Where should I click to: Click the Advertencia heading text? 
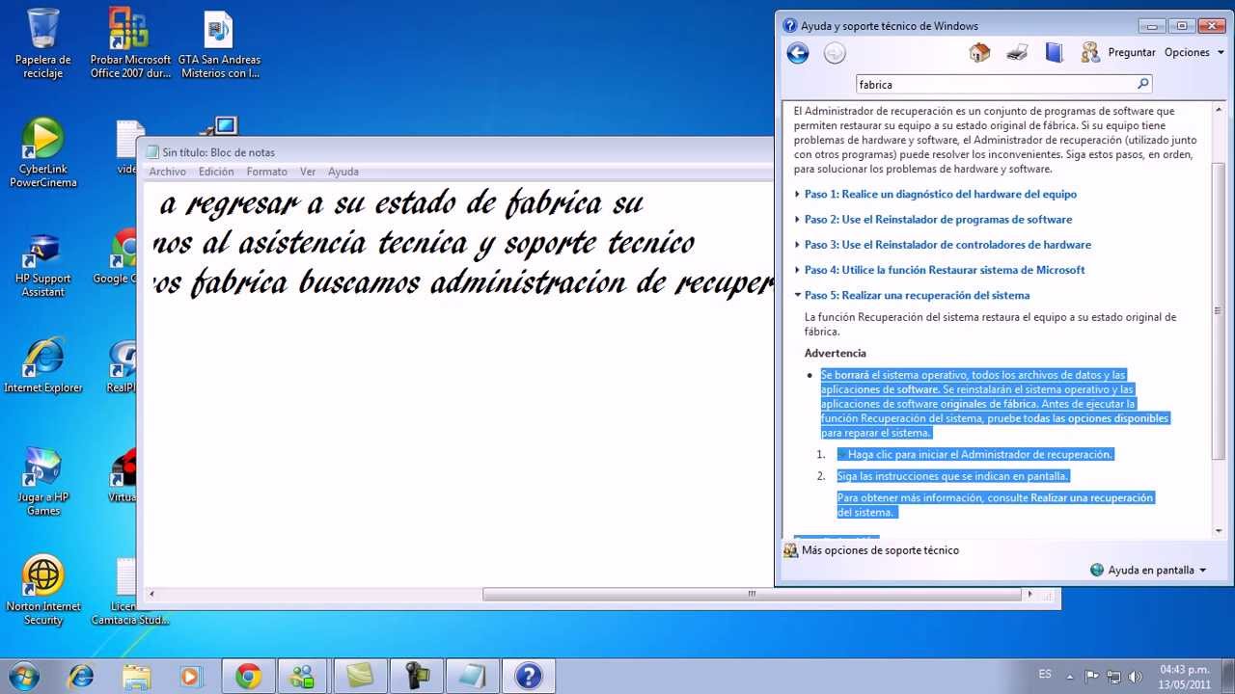pos(836,353)
